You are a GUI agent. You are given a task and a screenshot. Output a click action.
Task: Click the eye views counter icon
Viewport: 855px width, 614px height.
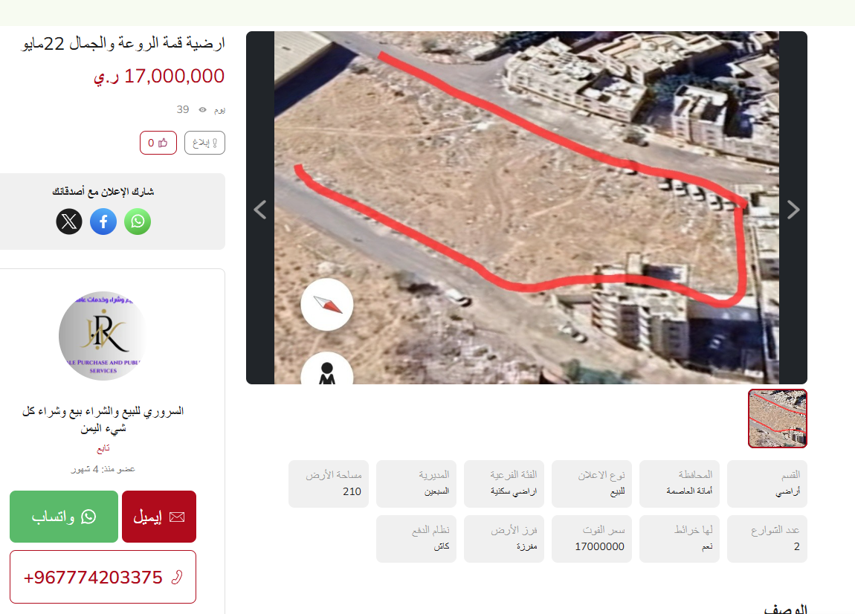coord(202,109)
